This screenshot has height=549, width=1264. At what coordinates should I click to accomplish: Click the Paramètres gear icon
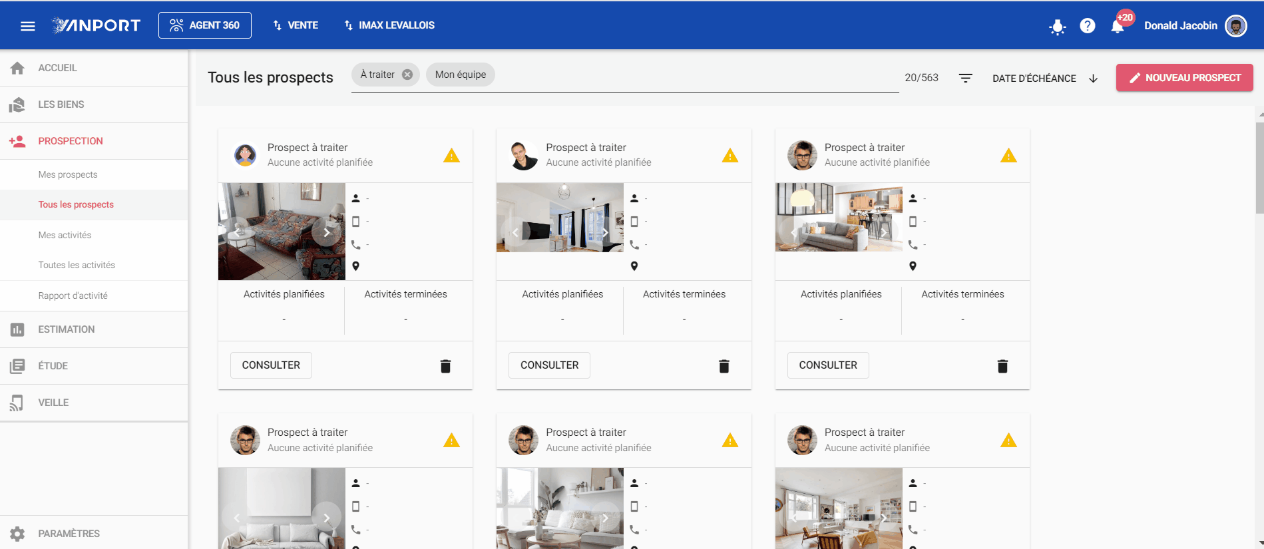17,534
